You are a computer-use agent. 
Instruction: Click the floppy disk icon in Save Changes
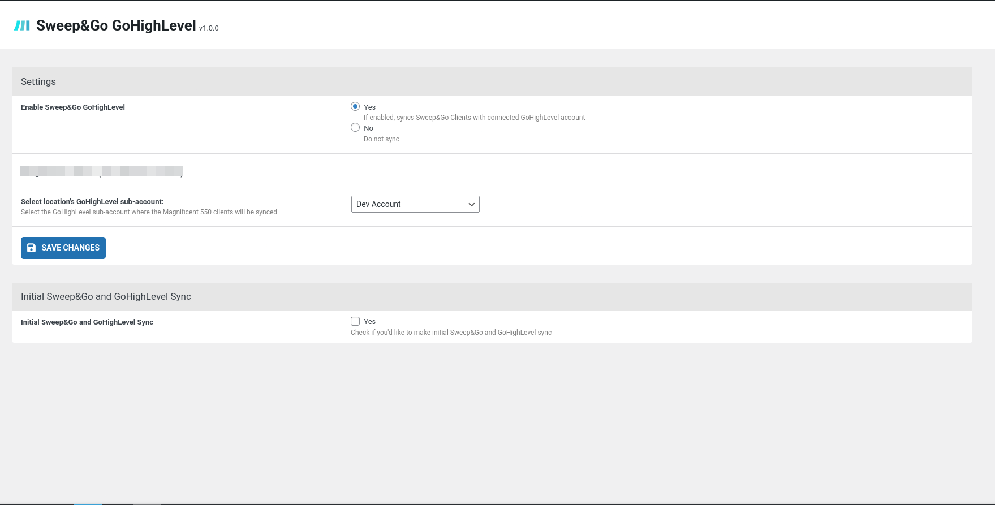click(32, 248)
